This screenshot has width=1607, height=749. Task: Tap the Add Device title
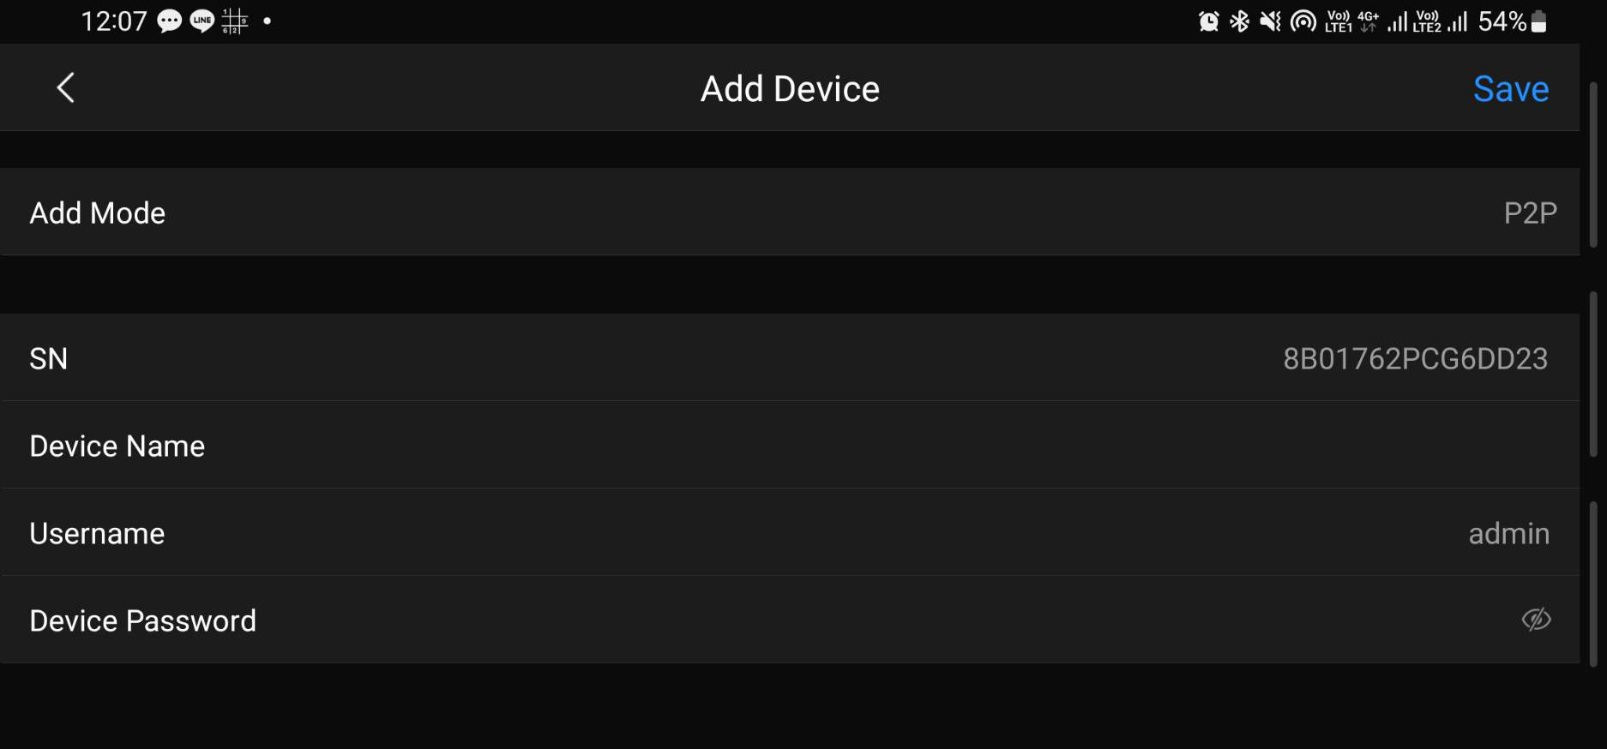pyautogui.click(x=790, y=89)
